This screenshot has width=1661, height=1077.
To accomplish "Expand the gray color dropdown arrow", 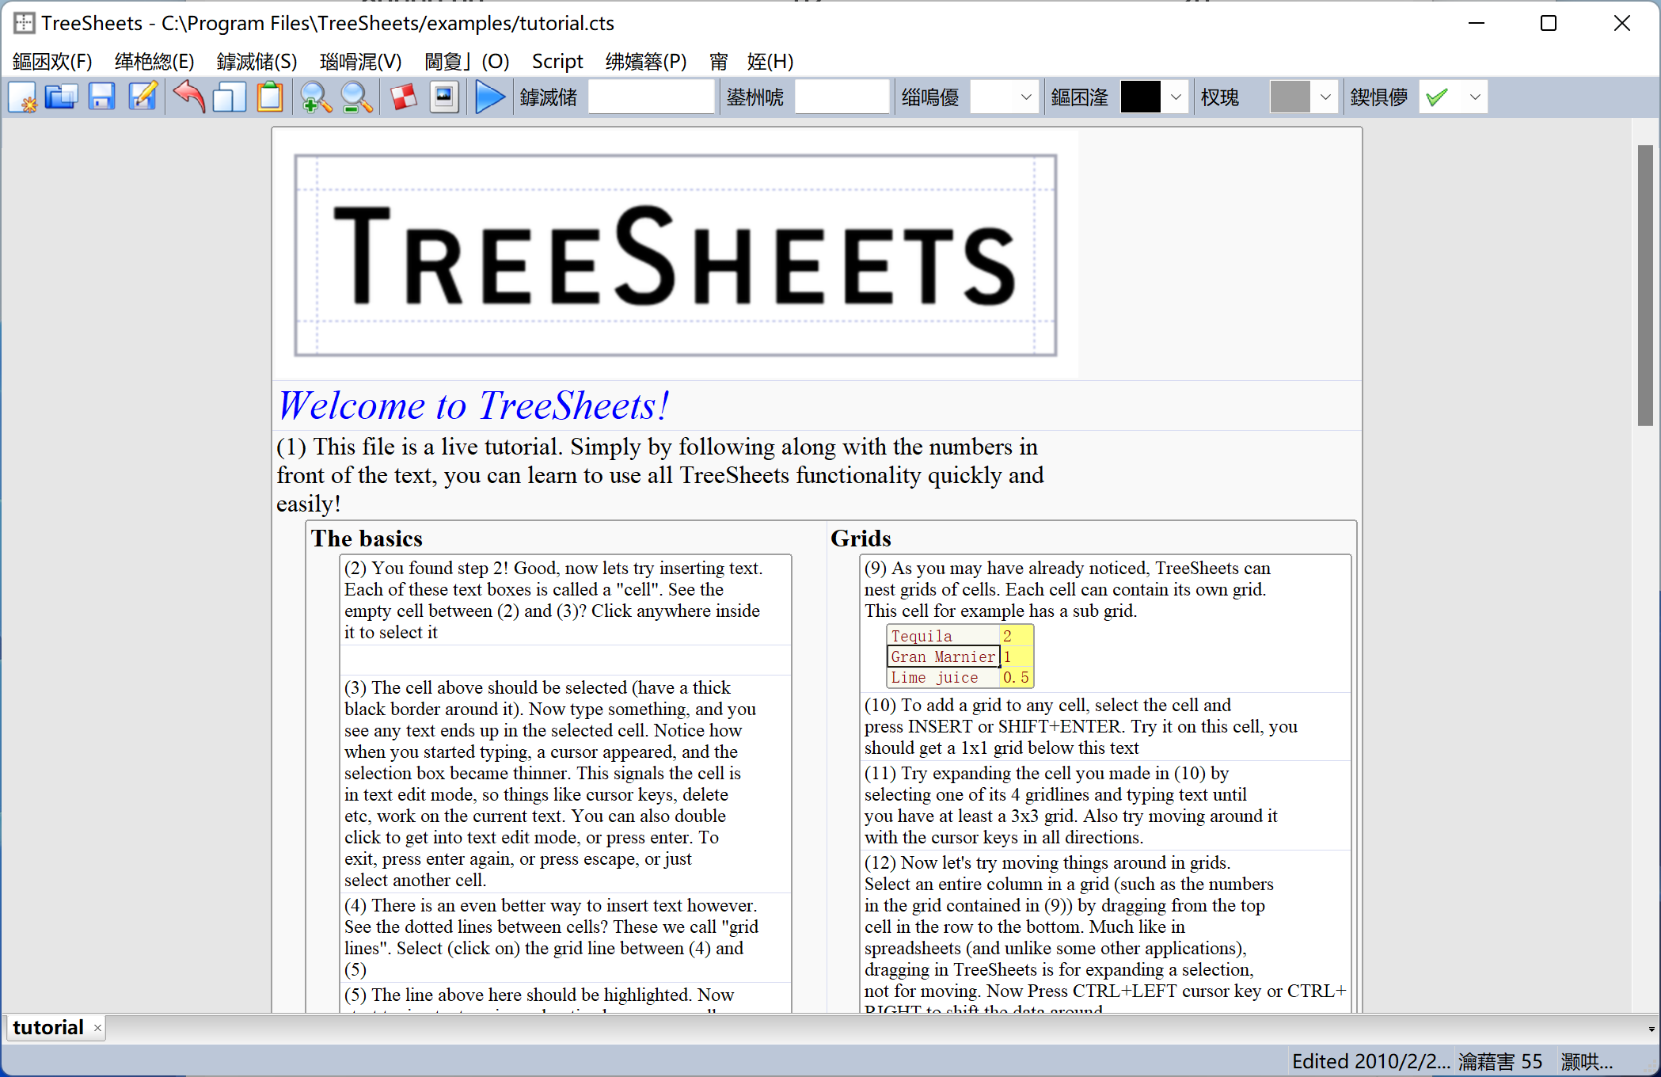I will (1325, 97).
